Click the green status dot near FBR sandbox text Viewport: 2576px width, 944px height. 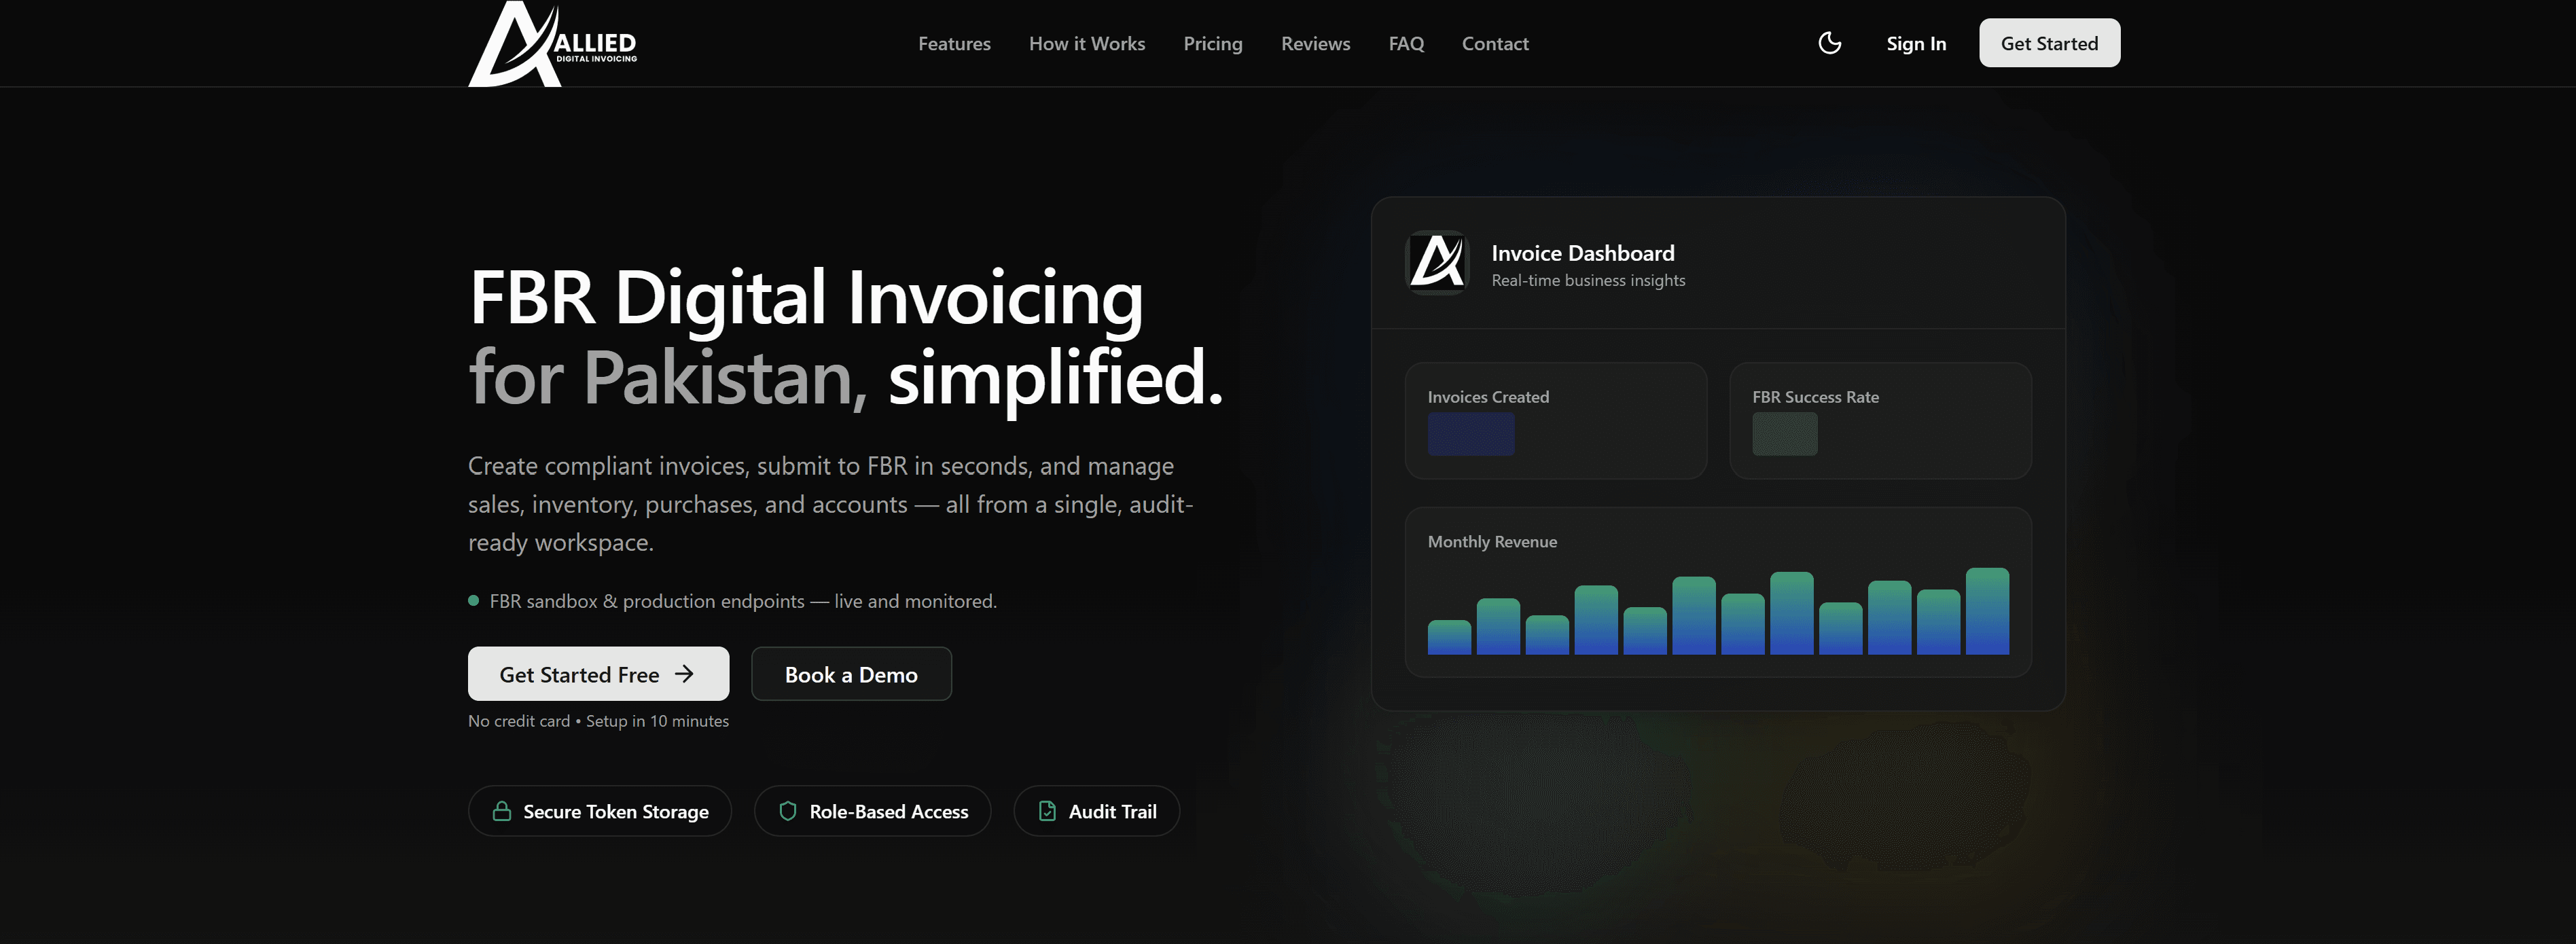click(x=473, y=600)
